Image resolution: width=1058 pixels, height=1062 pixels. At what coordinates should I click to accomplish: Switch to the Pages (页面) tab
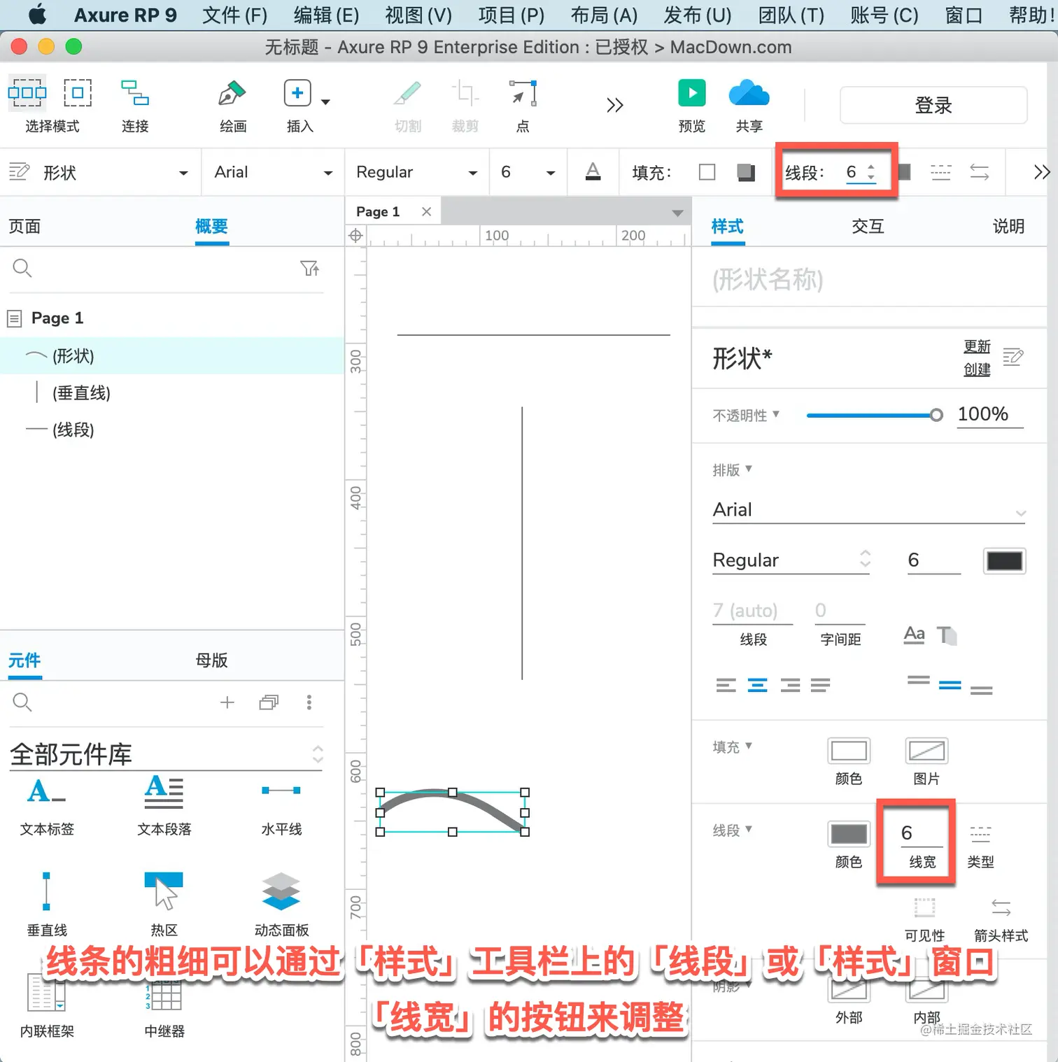click(24, 226)
